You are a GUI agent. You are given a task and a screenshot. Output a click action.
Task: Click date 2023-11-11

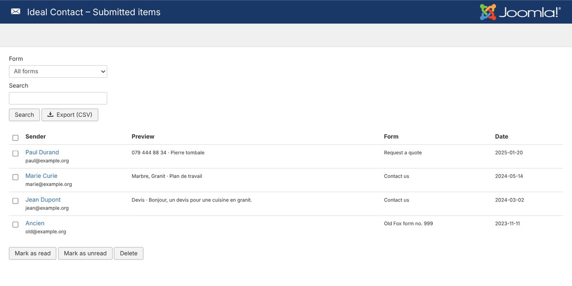click(508, 223)
